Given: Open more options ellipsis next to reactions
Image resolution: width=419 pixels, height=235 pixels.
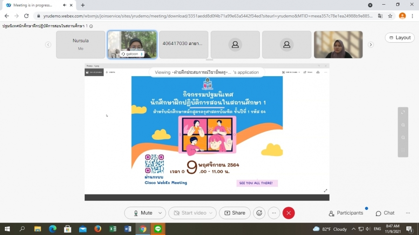Looking at the screenshot, I should 274,213.
